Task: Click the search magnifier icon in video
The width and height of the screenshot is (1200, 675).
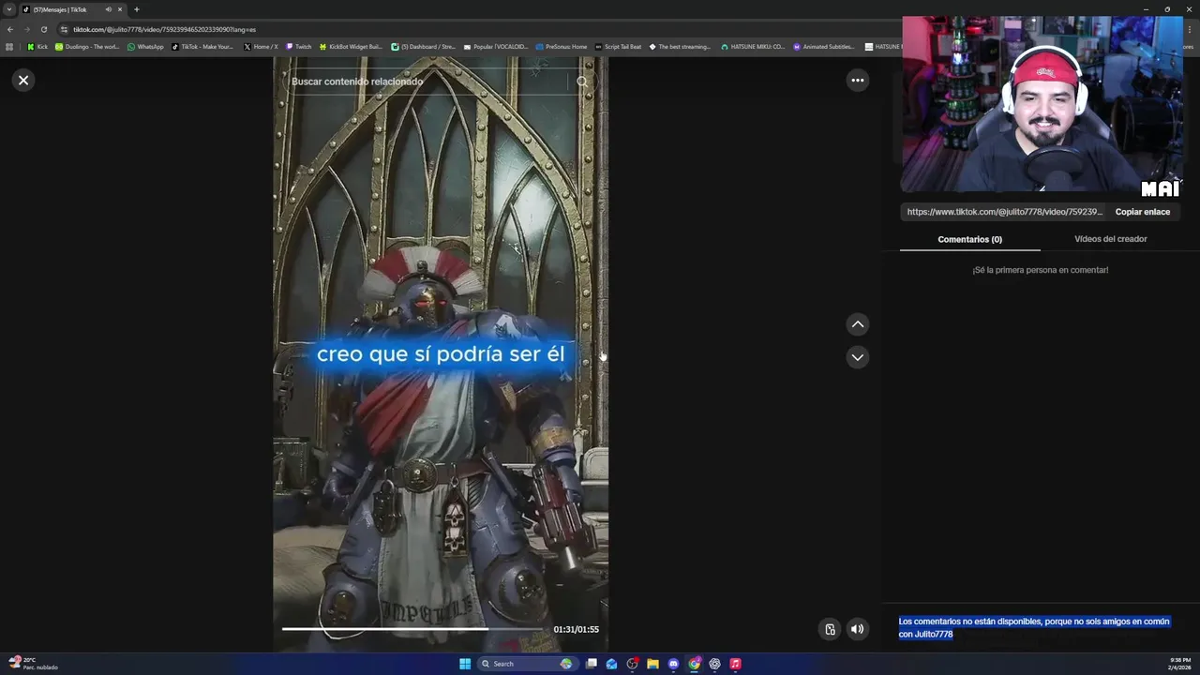Action: (582, 82)
